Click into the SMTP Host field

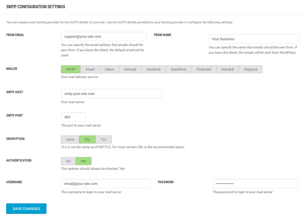coord(111,94)
